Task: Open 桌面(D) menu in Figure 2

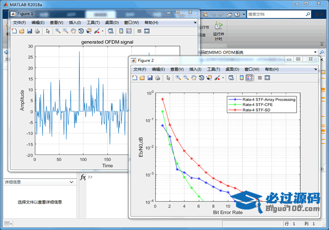Action: pos(232,69)
